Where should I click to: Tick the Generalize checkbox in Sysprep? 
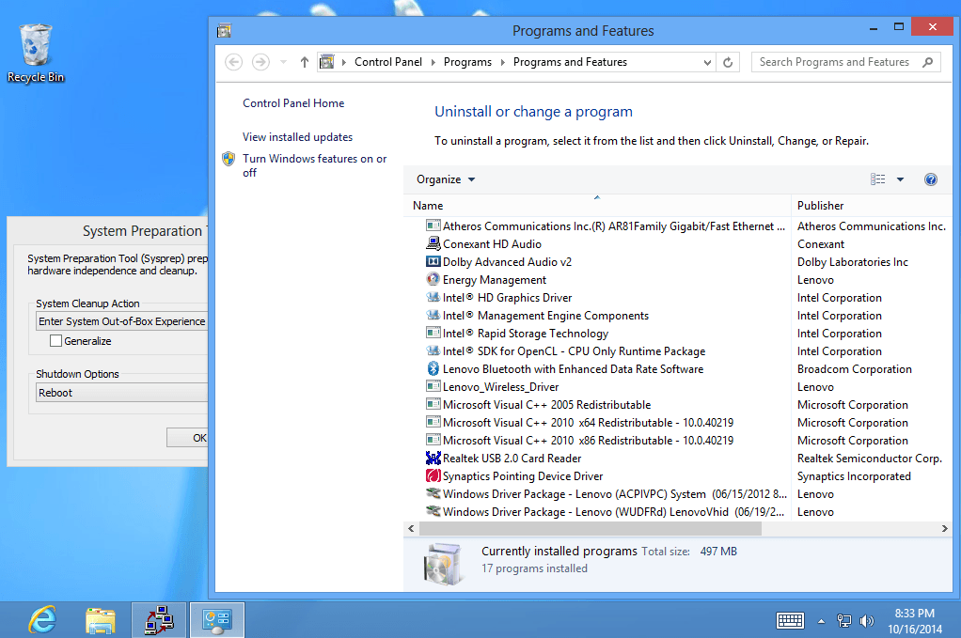pos(55,341)
